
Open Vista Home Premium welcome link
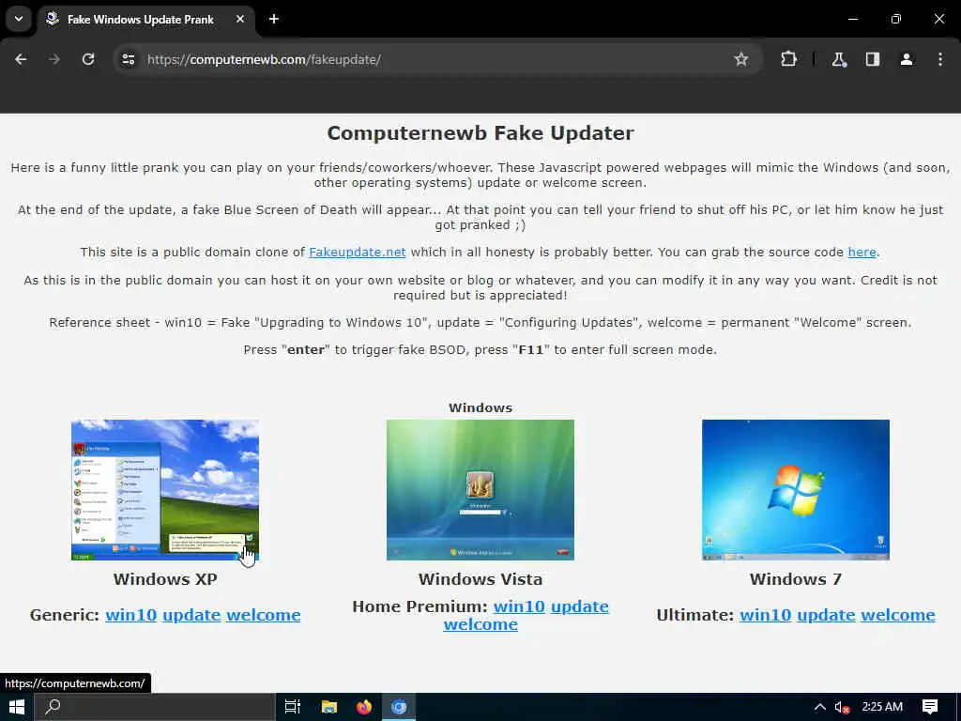coord(480,624)
